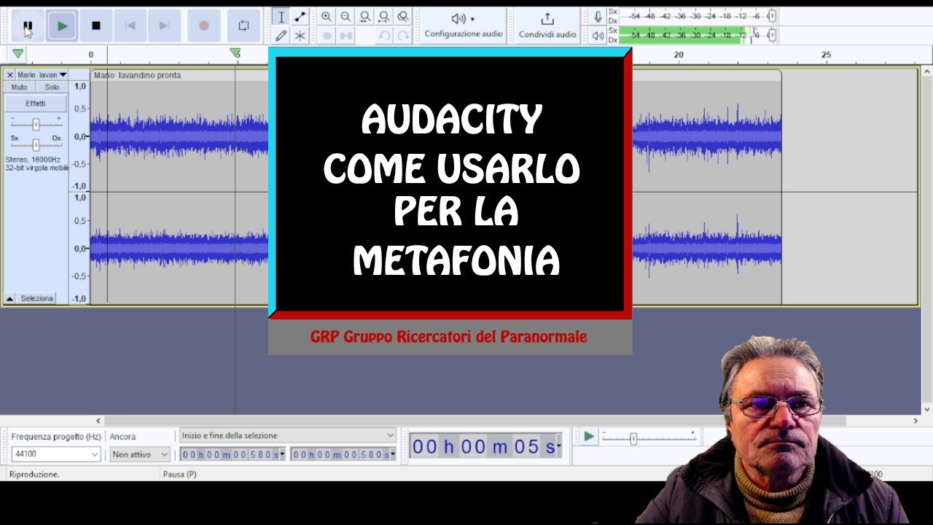Click the Undo arrow

[384, 35]
